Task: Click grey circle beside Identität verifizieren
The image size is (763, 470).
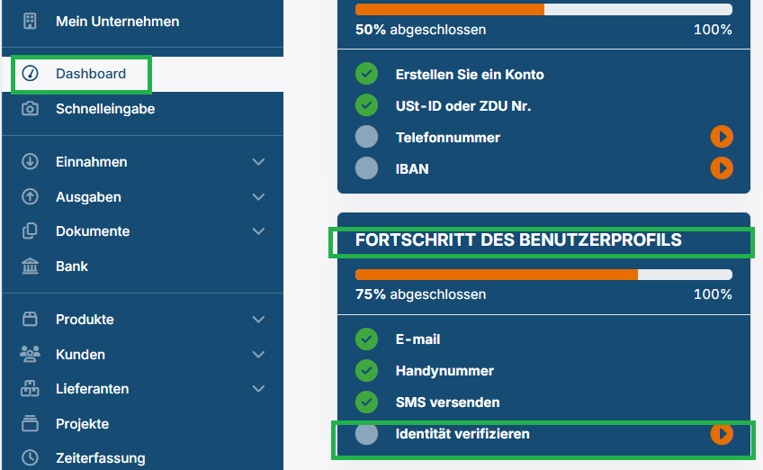Action: tap(366, 434)
